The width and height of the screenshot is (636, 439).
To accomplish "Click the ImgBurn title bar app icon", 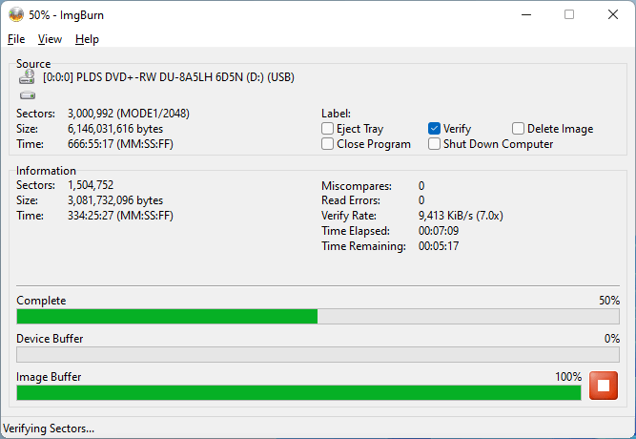I will (x=16, y=14).
